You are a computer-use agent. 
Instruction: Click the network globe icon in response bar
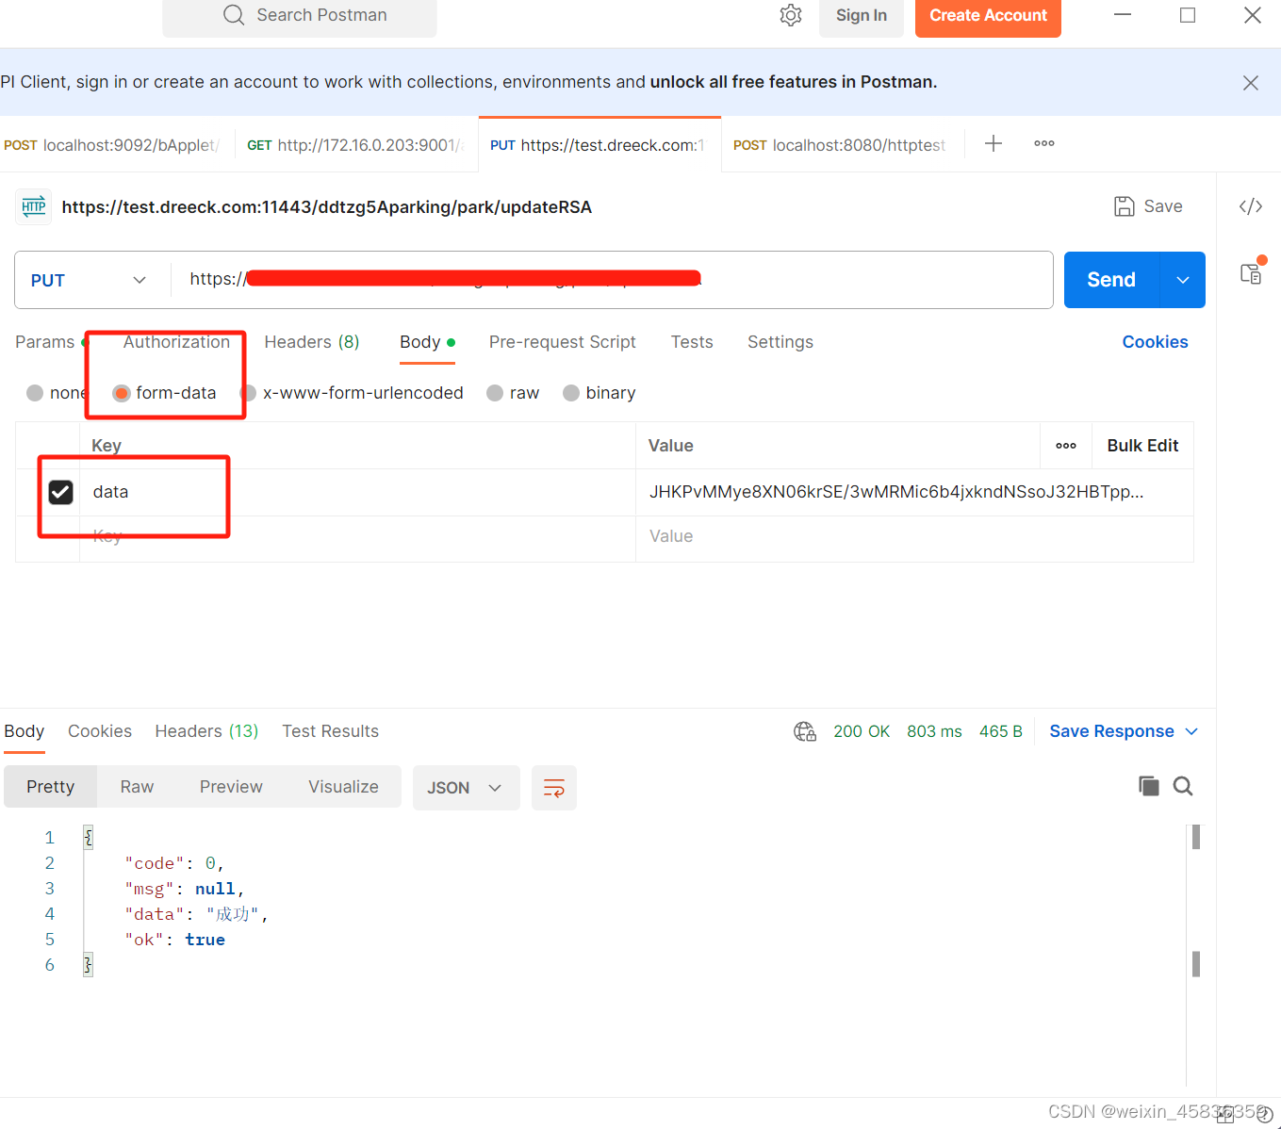tap(805, 731)
